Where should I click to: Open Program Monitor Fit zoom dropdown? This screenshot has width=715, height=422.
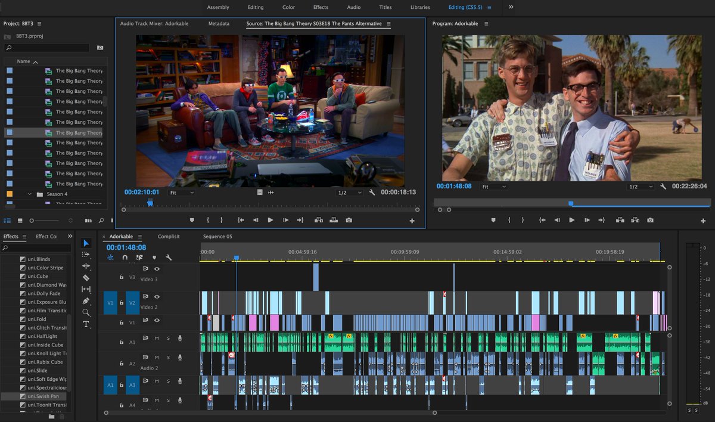(494, 187)
